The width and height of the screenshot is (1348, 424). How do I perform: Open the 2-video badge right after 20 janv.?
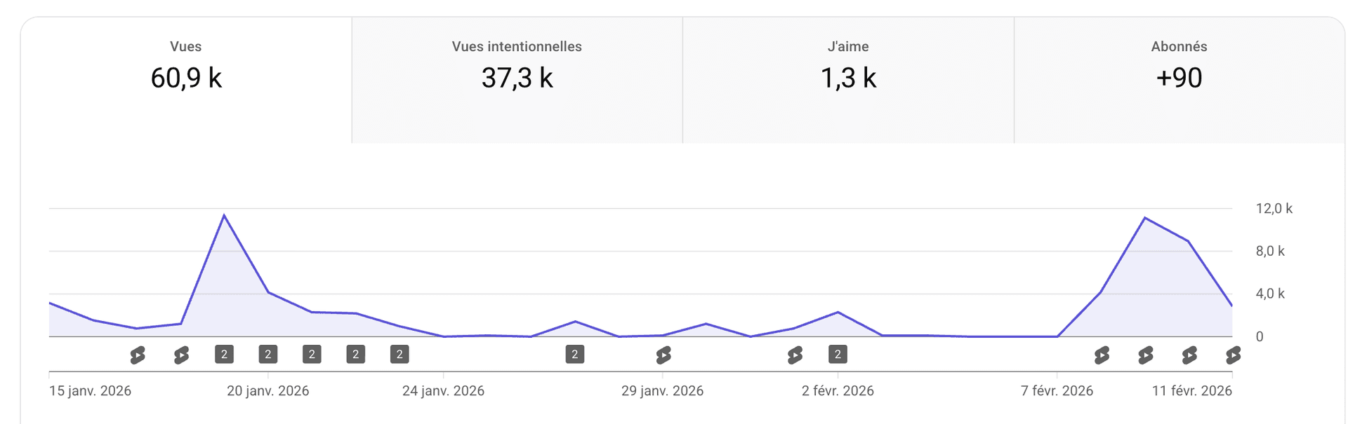(312, 355)
